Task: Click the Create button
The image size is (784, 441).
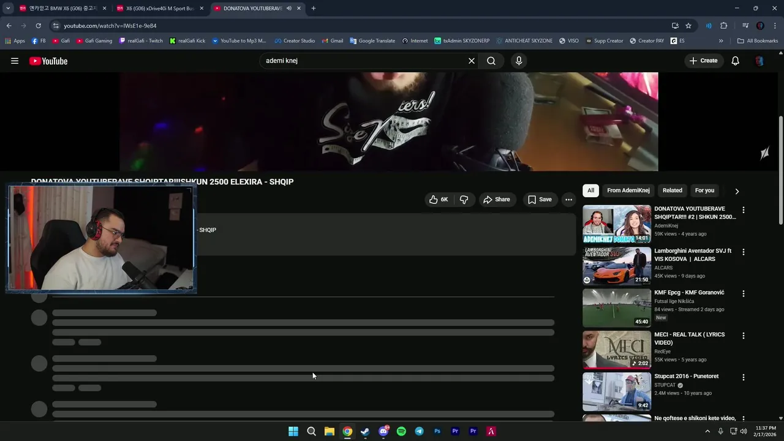Action: coord(703,61)
